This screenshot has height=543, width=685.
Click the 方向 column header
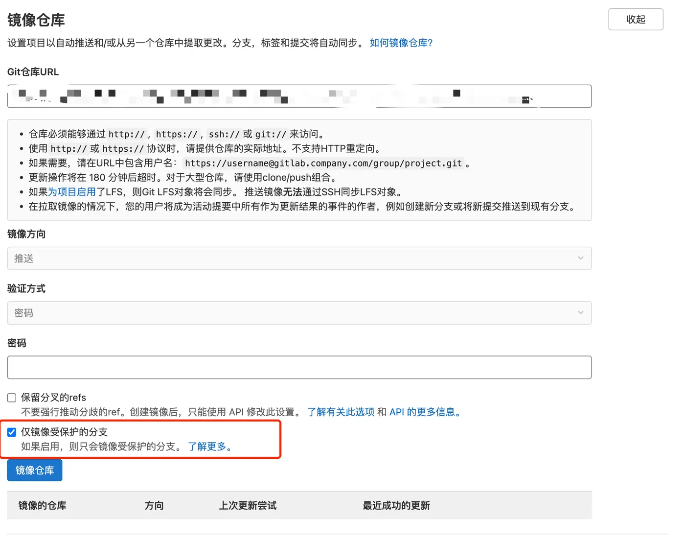(154, 505)
